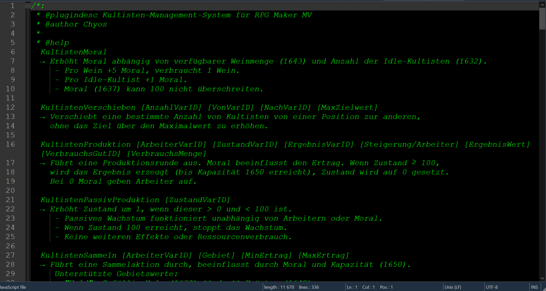Click "(1650)" on the Sammelaktion line
The width and height of the screenshot is (546, 291).
[x=393, y=264]
